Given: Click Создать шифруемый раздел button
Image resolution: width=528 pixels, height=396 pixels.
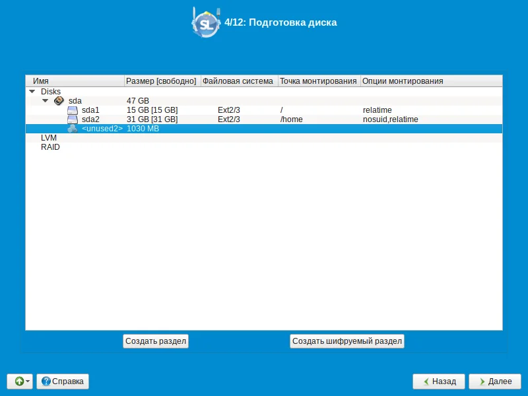Looking at the screenshot, I should click(x=347, y=341).
